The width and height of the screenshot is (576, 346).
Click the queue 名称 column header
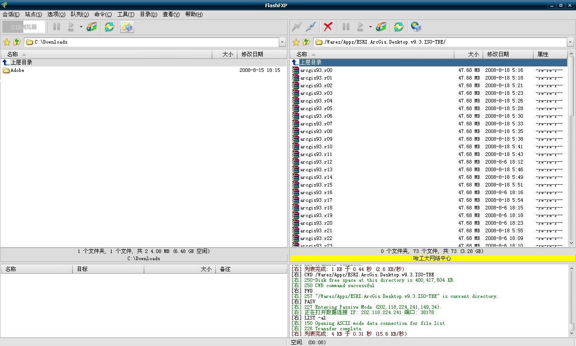pos(37,269)
